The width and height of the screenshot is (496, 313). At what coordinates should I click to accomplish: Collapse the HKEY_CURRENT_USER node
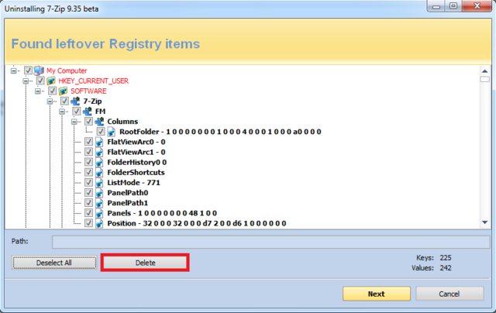click(x=26, y=81)
